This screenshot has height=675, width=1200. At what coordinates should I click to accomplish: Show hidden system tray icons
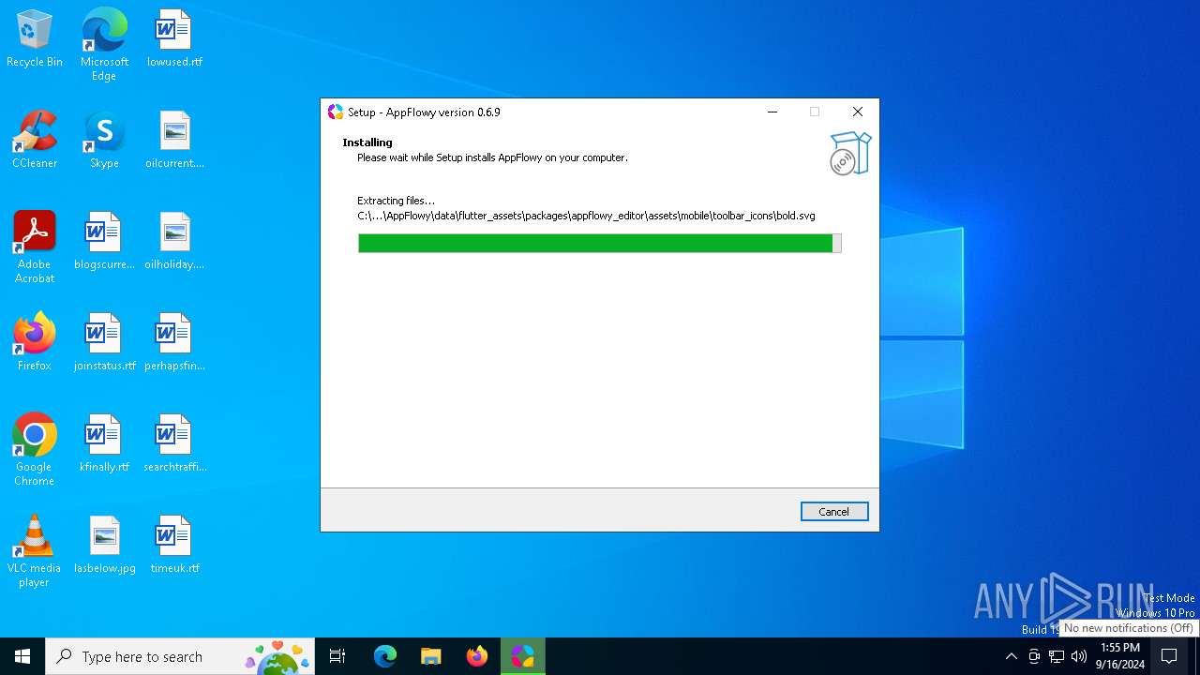[1011, 656]
